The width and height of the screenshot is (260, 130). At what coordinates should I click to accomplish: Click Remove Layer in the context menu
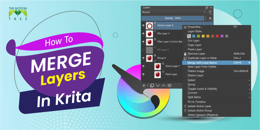pos(196,53)
